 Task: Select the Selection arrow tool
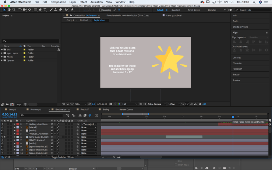point(4,10)
